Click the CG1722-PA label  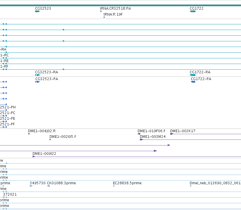pyautogui.click(x=201, y=79)
